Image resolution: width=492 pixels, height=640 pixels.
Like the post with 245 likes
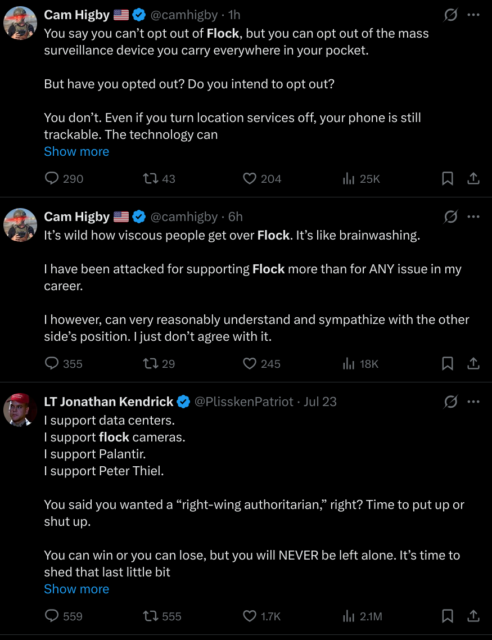(x=261, y=364)
